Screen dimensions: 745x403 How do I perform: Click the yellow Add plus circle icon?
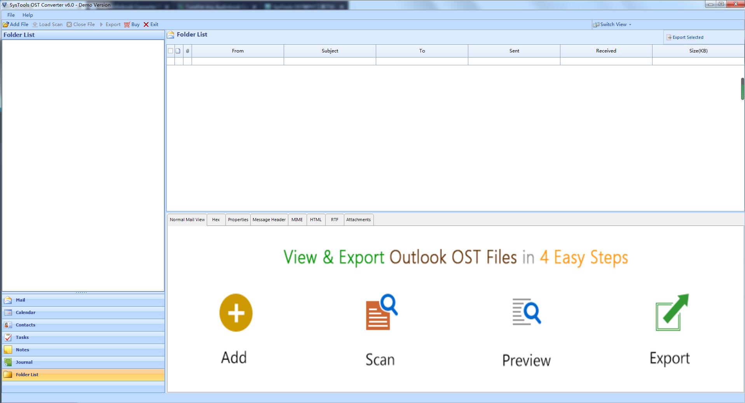click(236, 312)
